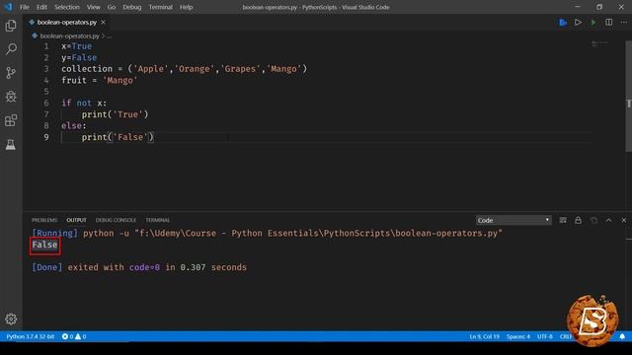Switch to the Terminal panel tab
Screen dimensions: 632x355
[158, 220]
